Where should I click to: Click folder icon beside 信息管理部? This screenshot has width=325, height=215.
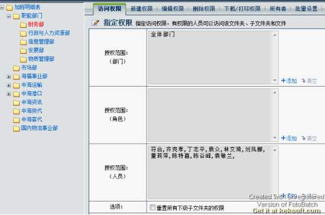coord(23,42)
